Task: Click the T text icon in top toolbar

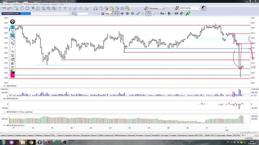Action: point(65,8)
